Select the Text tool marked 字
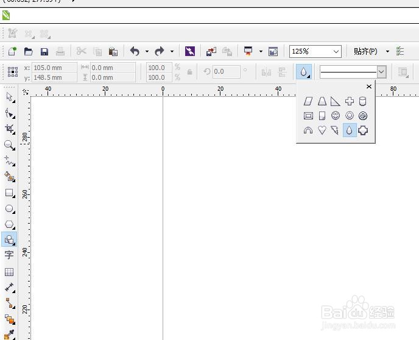Screen dimensions: 419x340 (9, 255)
